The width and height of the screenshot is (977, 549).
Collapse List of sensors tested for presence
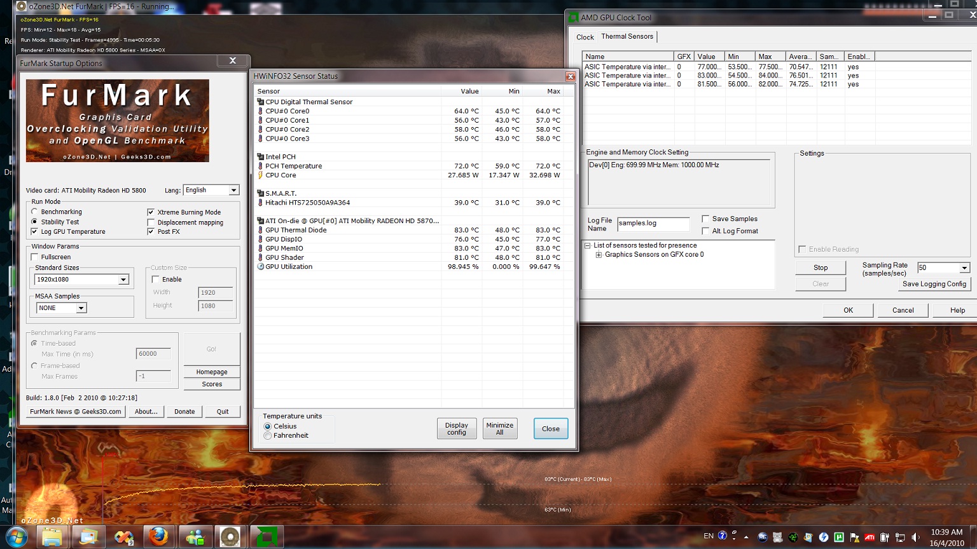tap(588, 245)
